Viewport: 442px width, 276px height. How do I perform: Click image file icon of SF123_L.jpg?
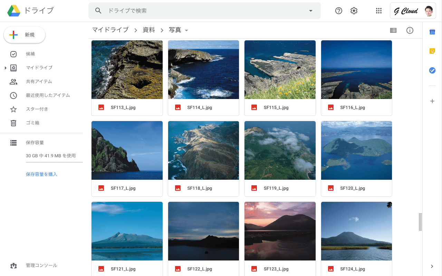click(x=254, y=269)
